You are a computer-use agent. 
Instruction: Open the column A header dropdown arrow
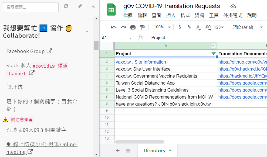(x=213, y=46)
